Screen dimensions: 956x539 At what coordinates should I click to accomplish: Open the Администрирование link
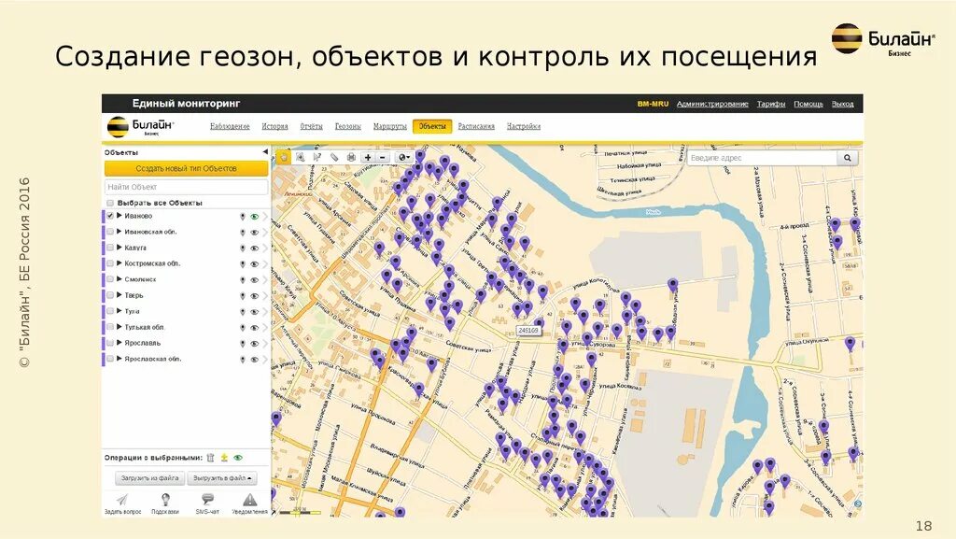712,105
